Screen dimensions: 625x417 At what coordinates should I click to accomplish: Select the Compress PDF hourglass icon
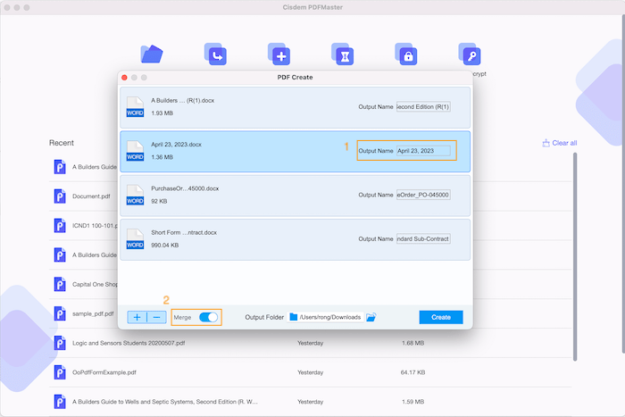pyautogui.click(x=342, y=54)
